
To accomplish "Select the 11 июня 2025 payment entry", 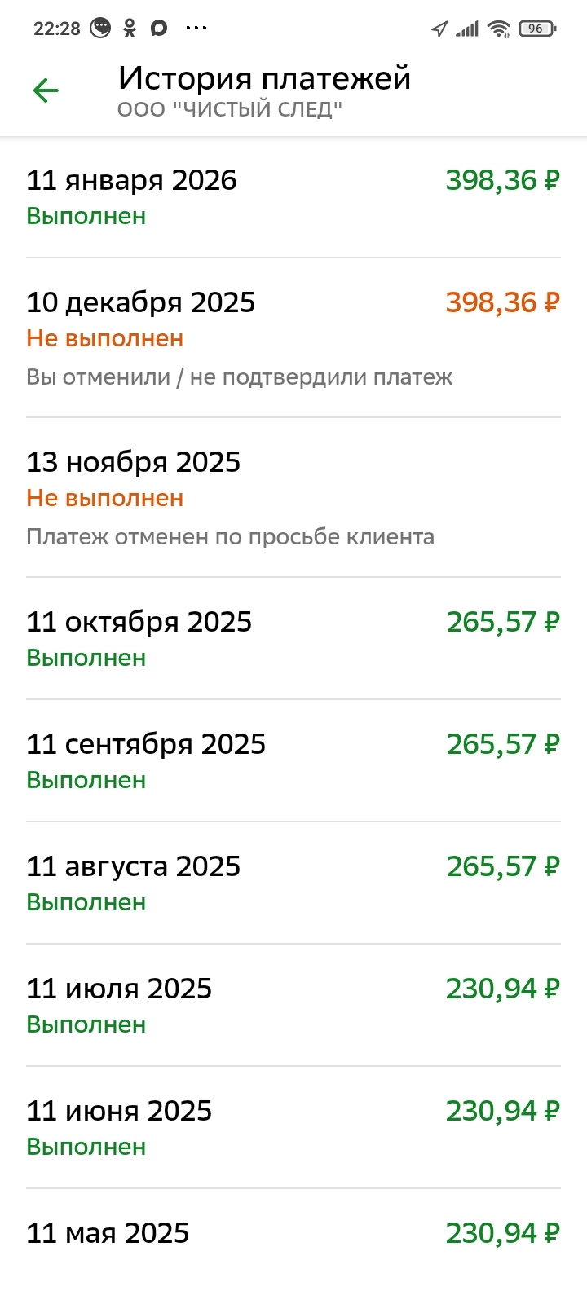I will coord(293,1127).
